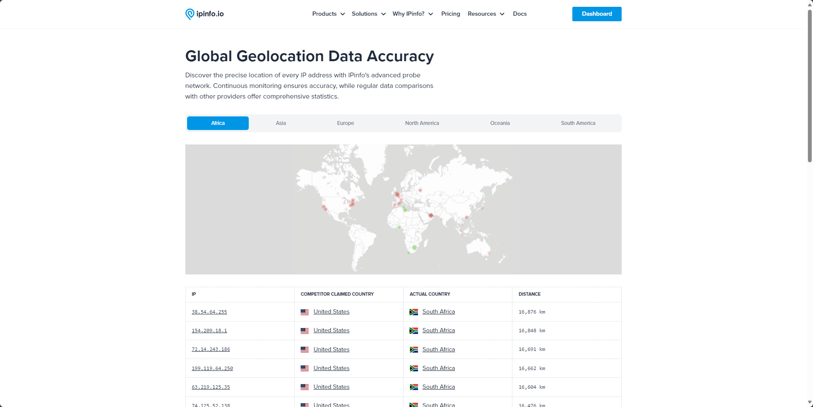813x407 pixels.
Task: Expand the Products dropdown menu
Action: click(x=328, y=14)
